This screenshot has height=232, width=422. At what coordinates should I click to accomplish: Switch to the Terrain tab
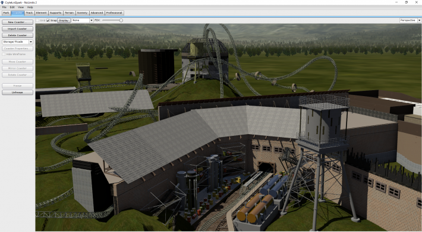click(69, 13)
